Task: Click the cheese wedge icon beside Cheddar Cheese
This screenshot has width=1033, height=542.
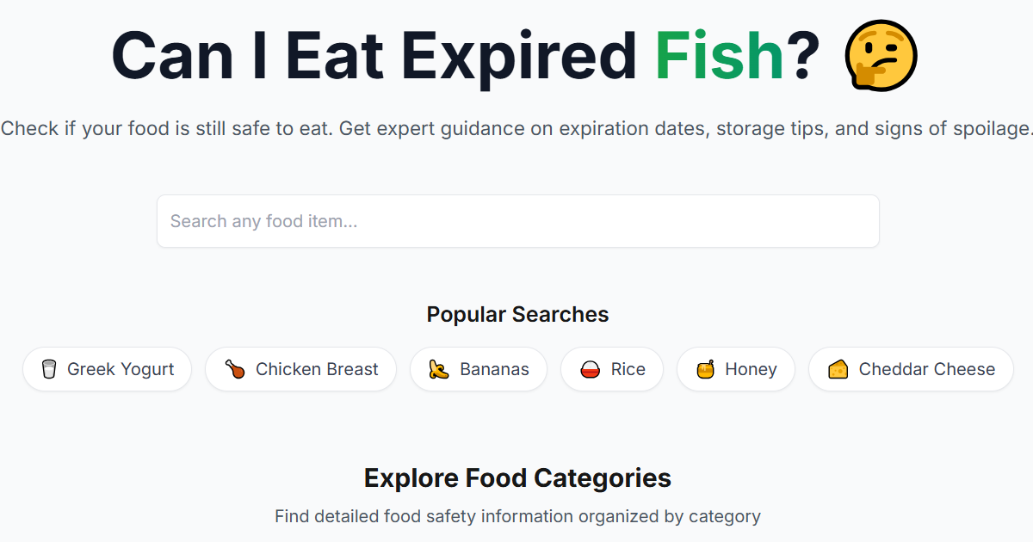Action: point(839,368)
